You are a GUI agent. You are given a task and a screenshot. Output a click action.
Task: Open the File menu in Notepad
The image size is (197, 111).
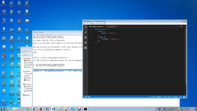[x=34, y=34]
